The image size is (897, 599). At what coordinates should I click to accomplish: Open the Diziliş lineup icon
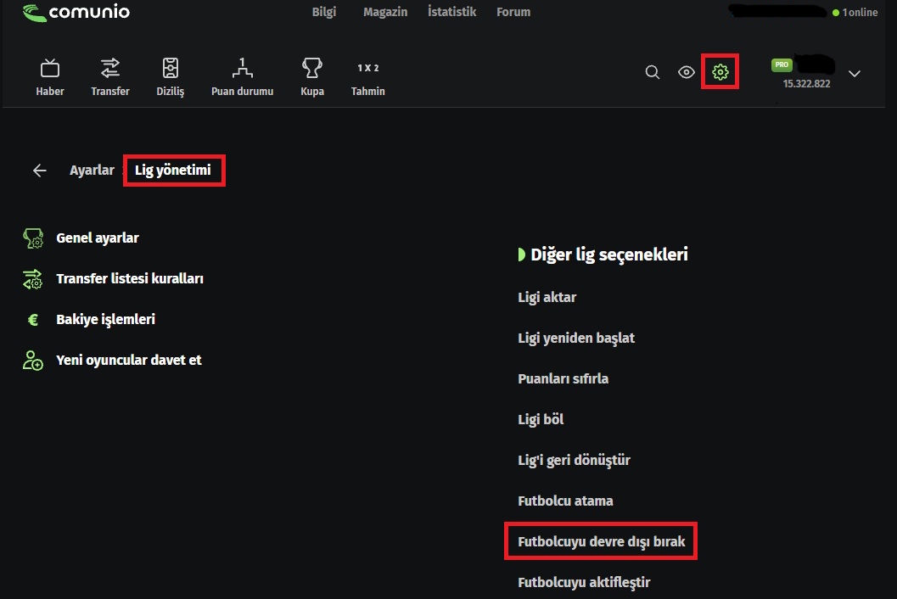(171, 68)
